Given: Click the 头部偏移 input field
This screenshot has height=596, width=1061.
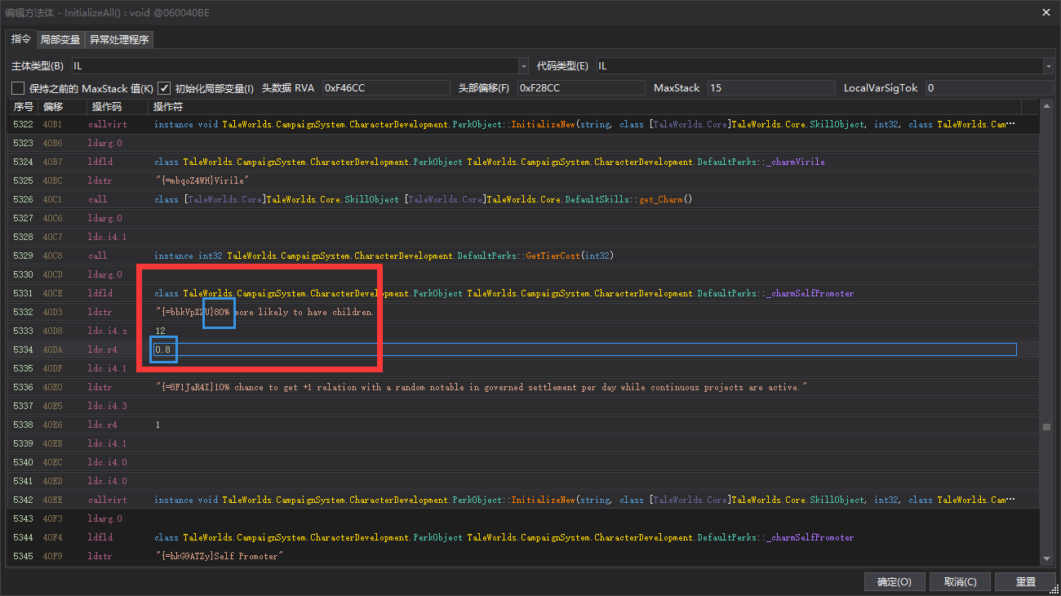Looking at the screenshot, I should point(581,87).
